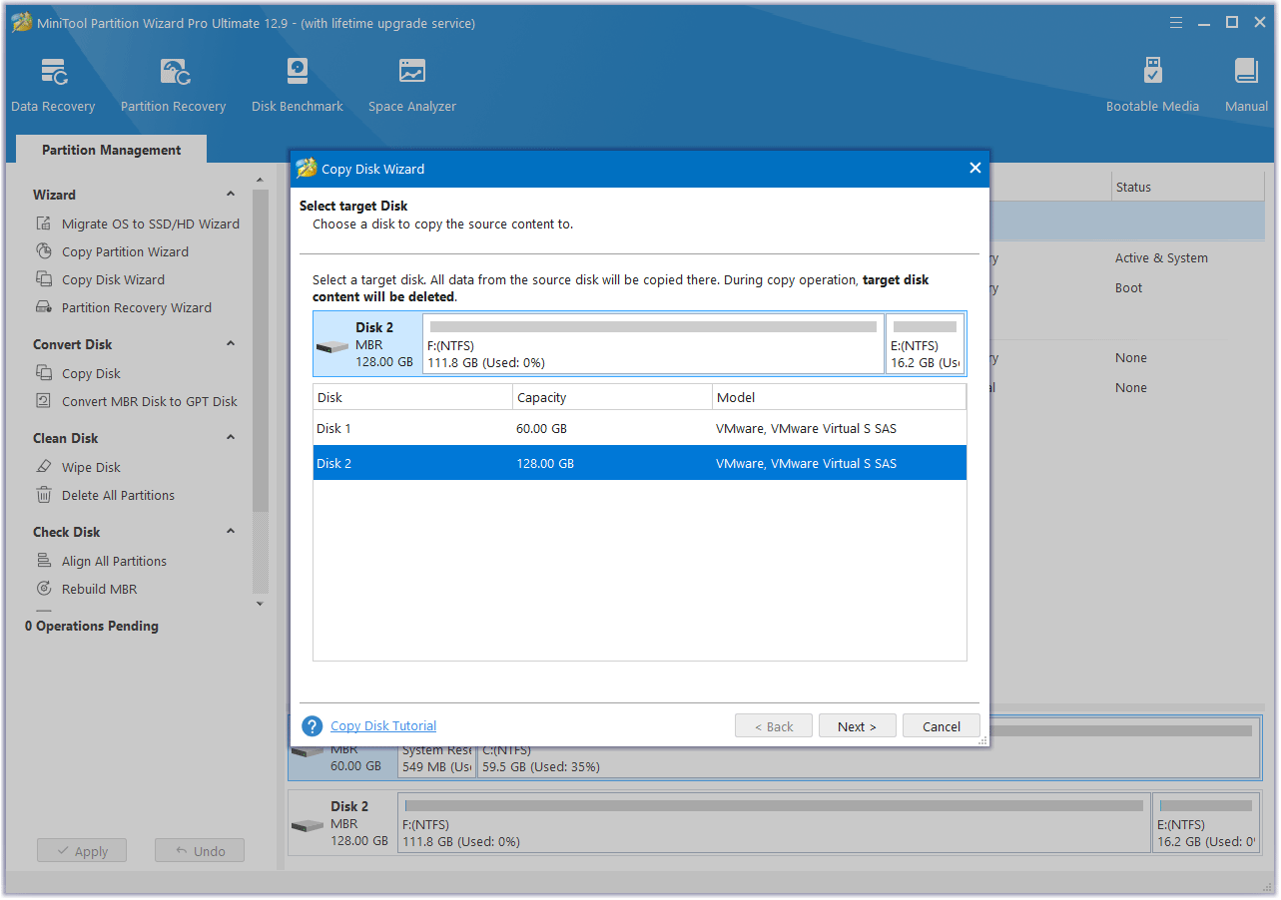Launch Partition Recovery from toolbar
This screenshot has width=1281, height=900.
click(174, 85)
